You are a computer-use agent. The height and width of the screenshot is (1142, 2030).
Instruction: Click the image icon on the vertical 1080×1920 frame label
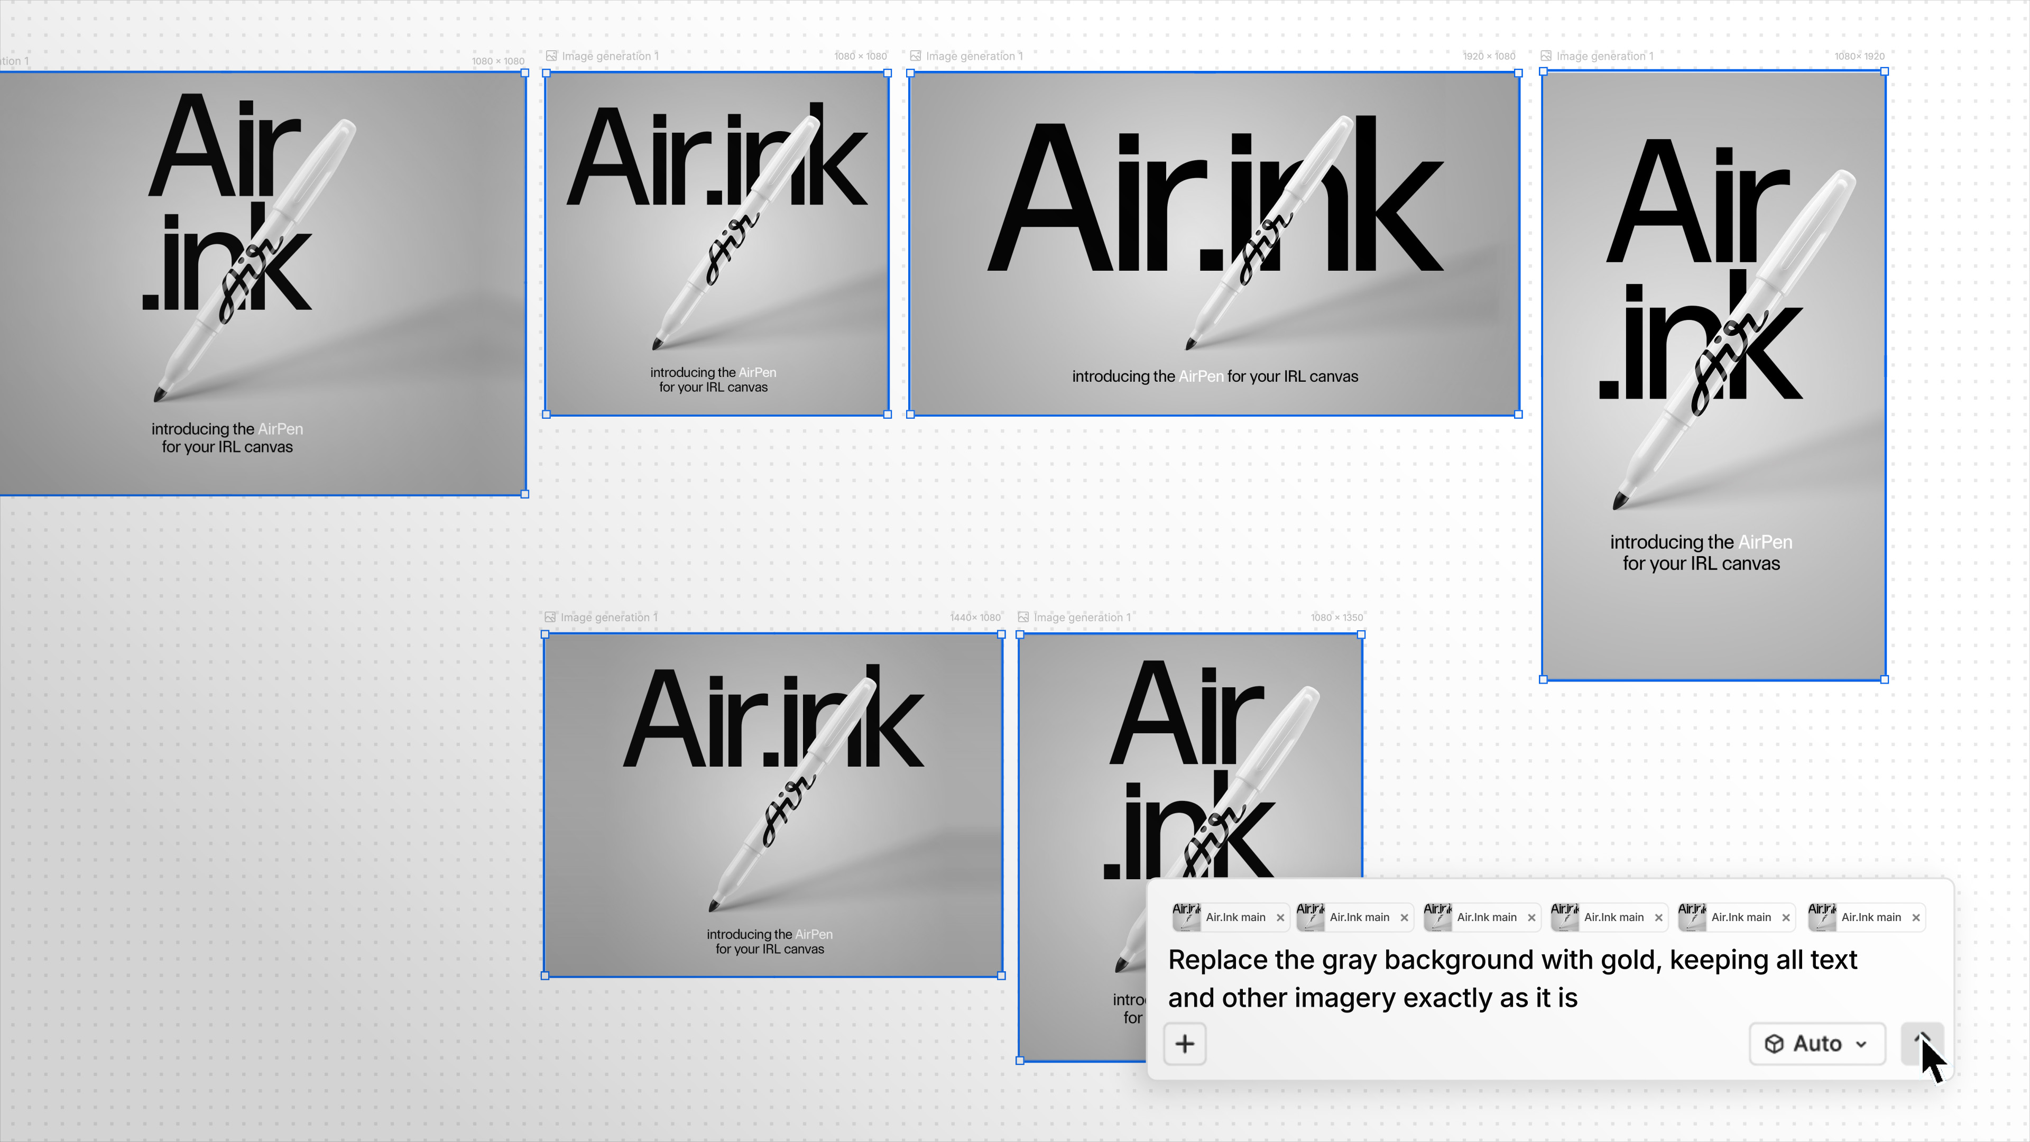1547,56
